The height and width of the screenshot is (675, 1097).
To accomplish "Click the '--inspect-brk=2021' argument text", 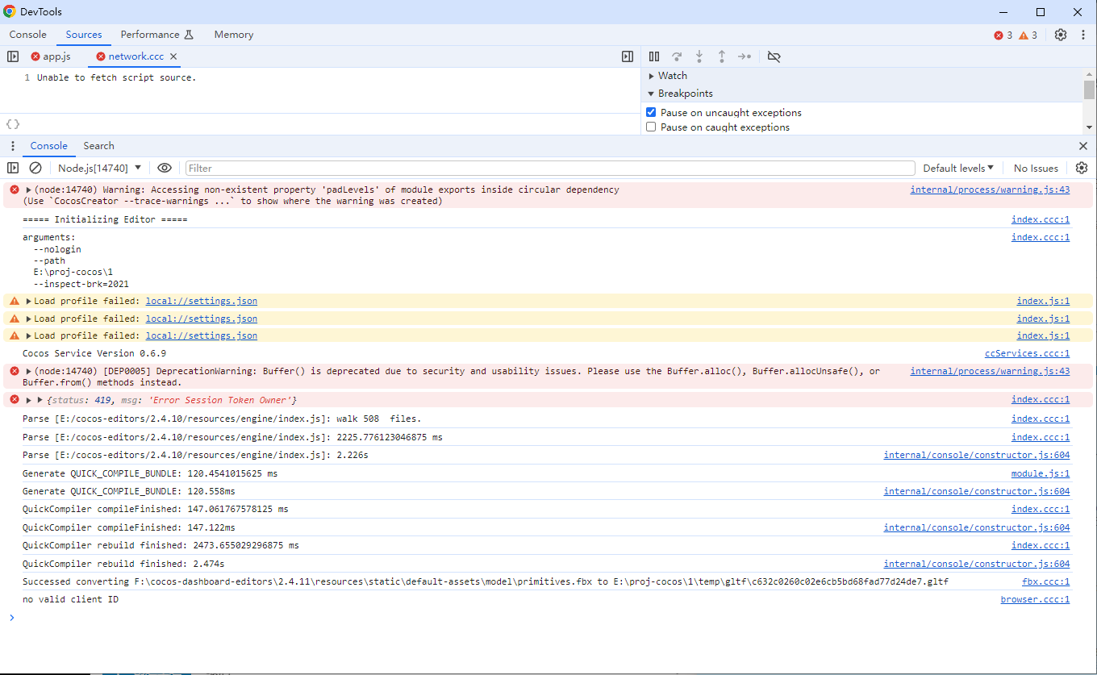I will click(81, 284).
